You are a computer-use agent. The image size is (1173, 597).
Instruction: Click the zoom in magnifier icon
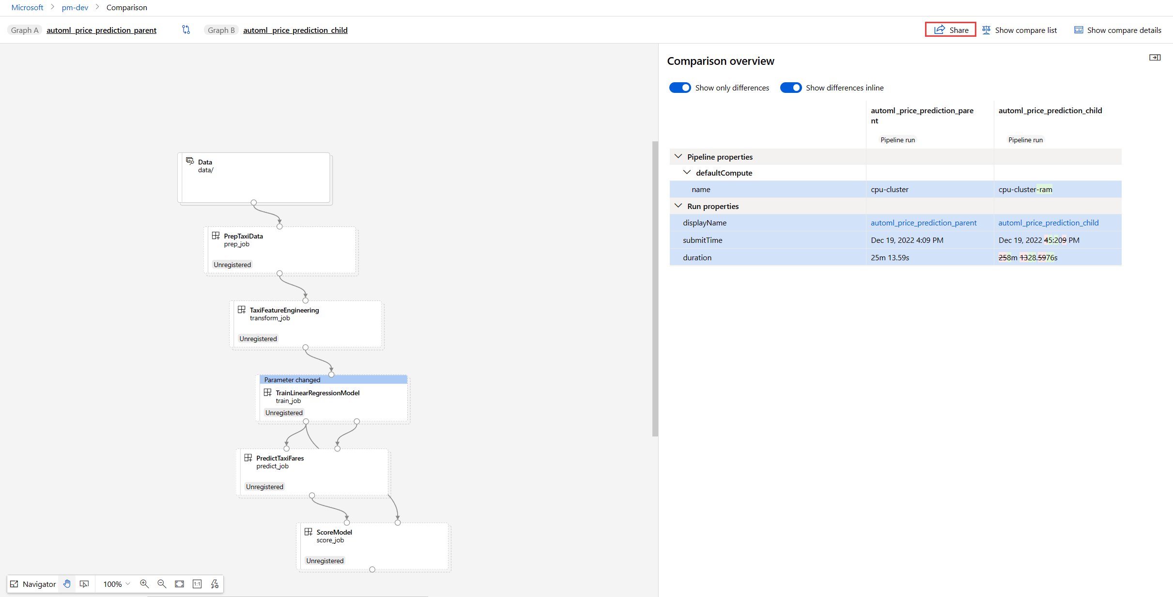(144, 584)
